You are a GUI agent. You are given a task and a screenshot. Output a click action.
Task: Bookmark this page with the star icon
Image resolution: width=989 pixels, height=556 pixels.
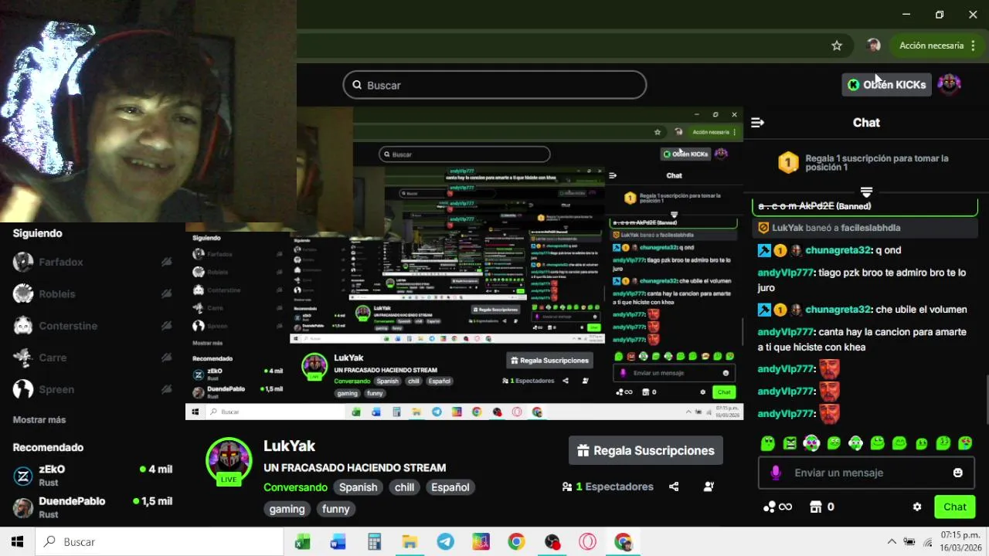[837, 46]
